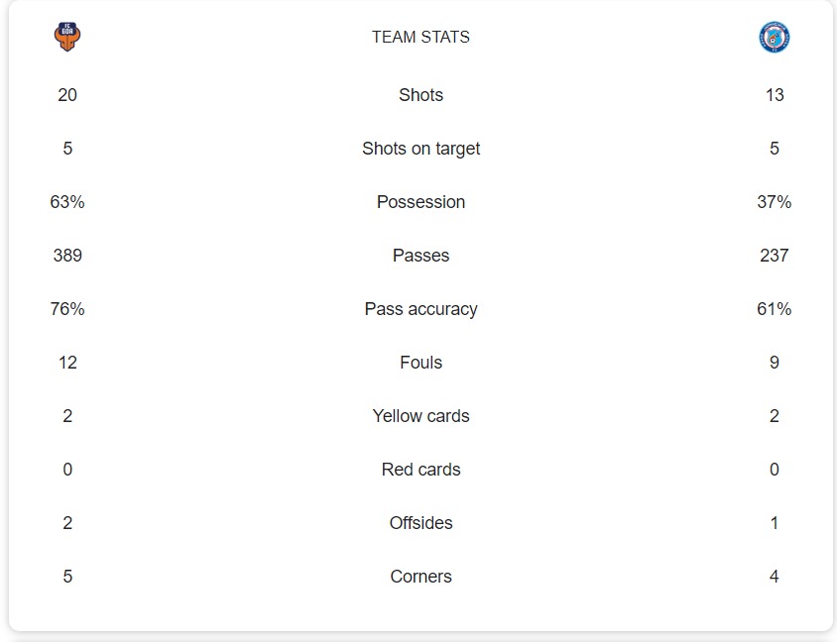Click the Yellow cards label
The height and width of the screenshot is (642, 837).
tap(420, 416)
